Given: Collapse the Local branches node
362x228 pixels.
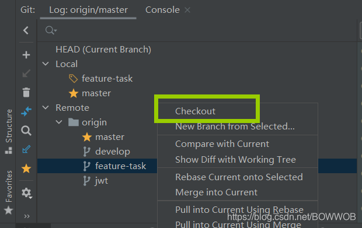Looking at the screenshot, I should click(x=46, y=64).
